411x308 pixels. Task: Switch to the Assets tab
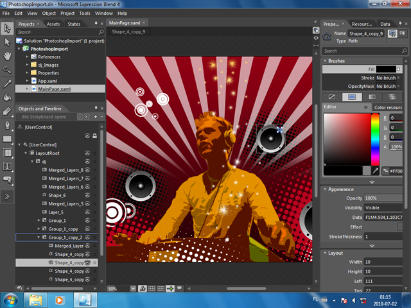tap(53, 24)
